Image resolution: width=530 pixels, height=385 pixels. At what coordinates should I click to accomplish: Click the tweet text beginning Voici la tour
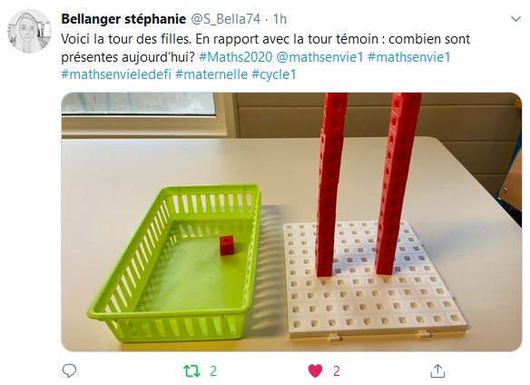265,48
